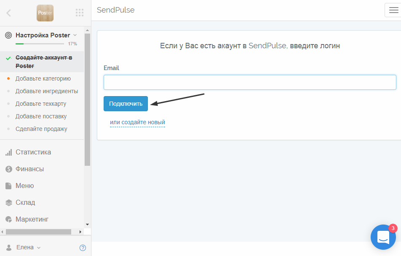
Task: Open the Добавьте категорию step
Action: 43,78
